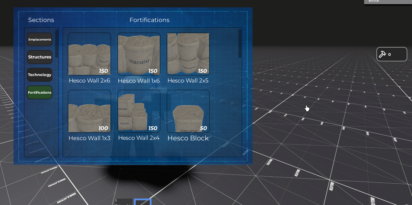Click the 100 cost on Hesco Wall 1x3
Viewport: 412px width, 205px height.
click(x=103, y=128)
